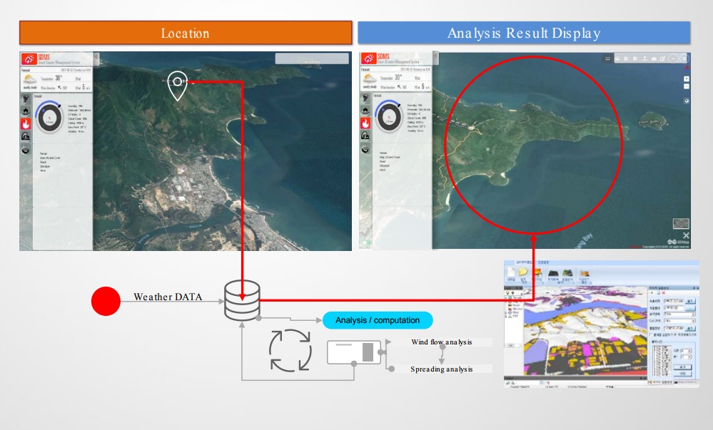Open the Cell size dropdown in settings panel
The width and height of the screenshot is (713, 430).
click(x=679, y=320)
